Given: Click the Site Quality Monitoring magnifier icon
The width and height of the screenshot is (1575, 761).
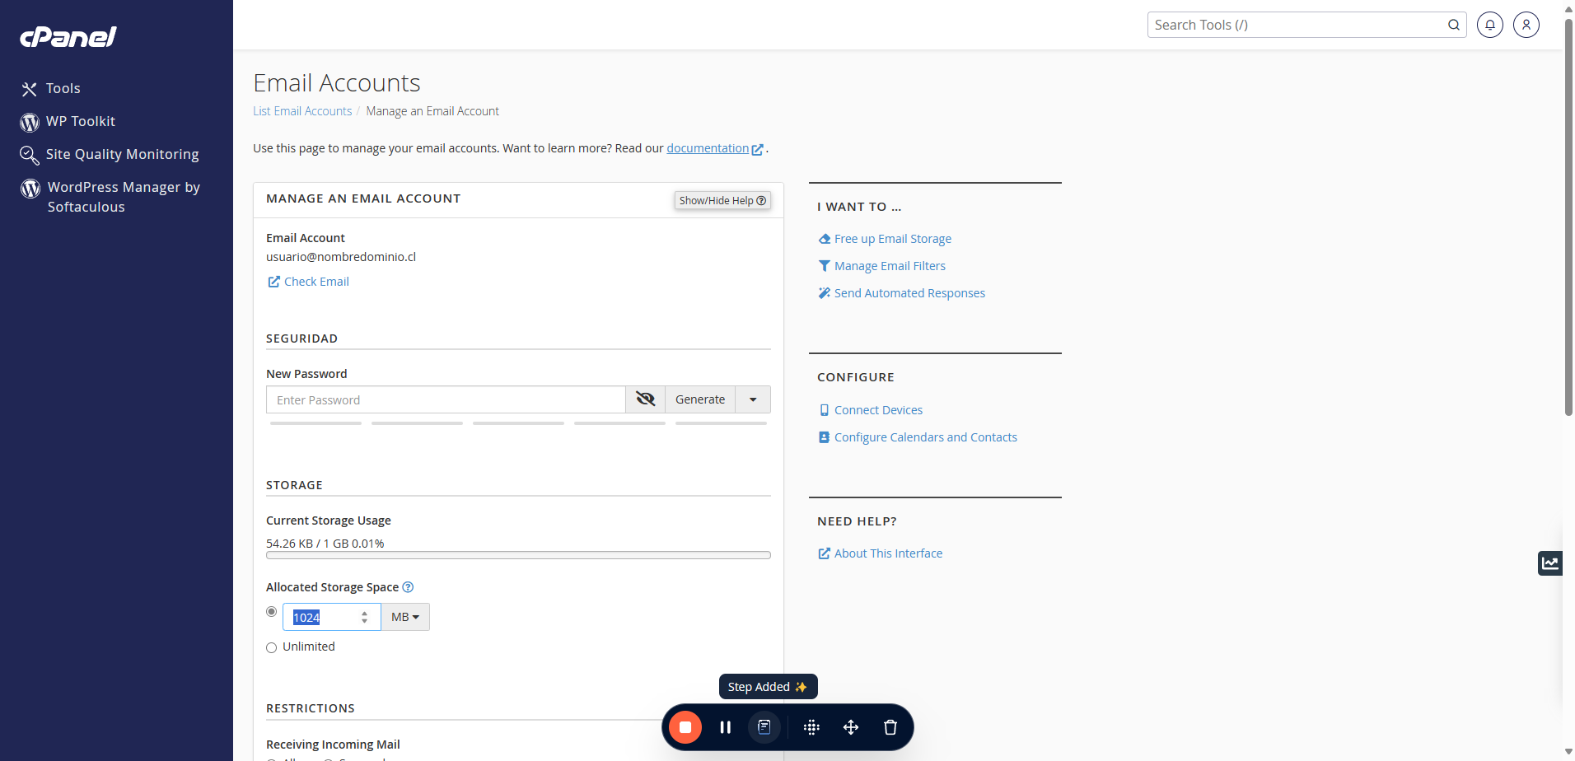Looking at the screenshot, I should point(30,155).
